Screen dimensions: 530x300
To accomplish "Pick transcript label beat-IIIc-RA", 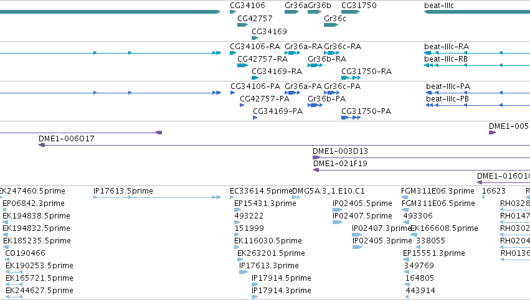I will tap(447, 46).
